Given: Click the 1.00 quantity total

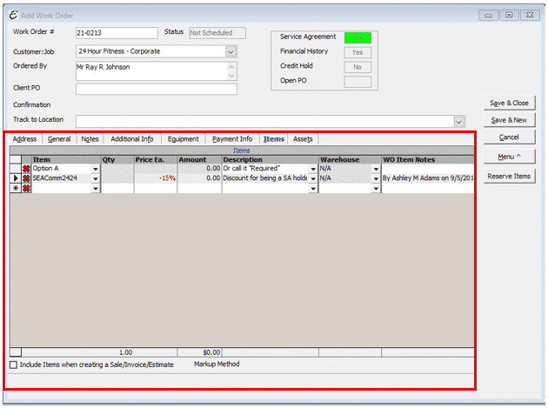Looking at the screenshot, I should pyautogui.click(x=126, y=352).
